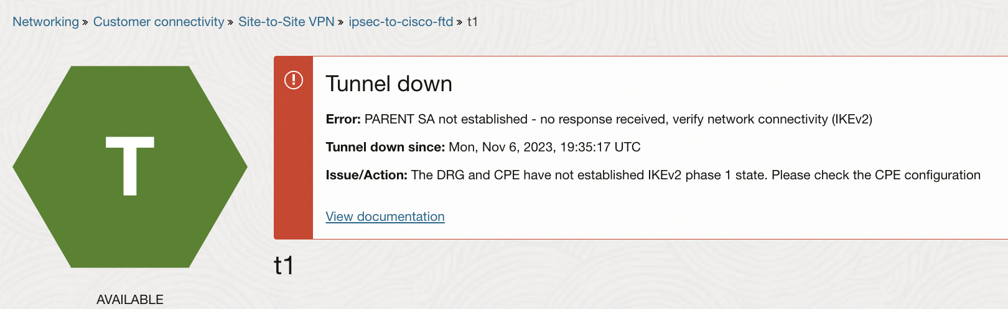
Task: Click the bold Tunnel down since label
Action: (385, 147)
